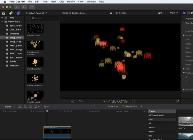Open the Trim menu
Image resolution: width=193 pixels, height=140 pixels.
(45, 2)
